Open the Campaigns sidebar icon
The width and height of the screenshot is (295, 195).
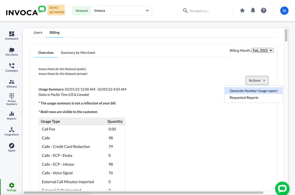click(12, 66)
